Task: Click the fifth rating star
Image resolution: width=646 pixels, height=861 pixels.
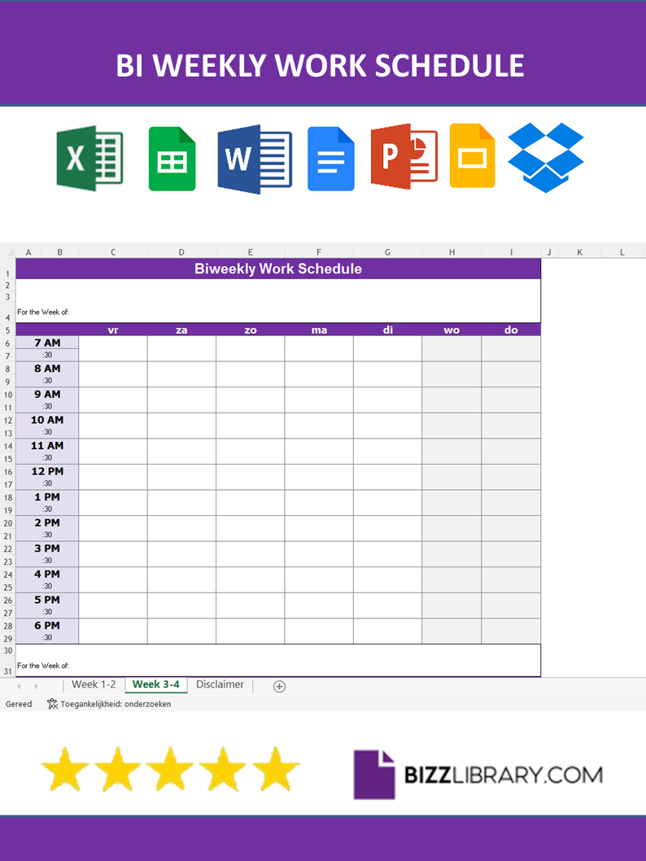Action: click(x=276, y=769)
